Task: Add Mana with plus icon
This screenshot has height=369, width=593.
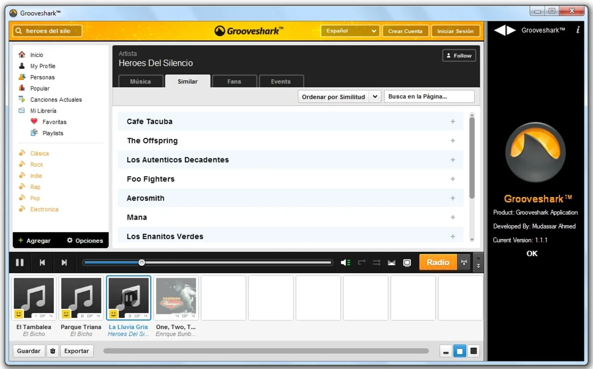Action: coord(453,217)
